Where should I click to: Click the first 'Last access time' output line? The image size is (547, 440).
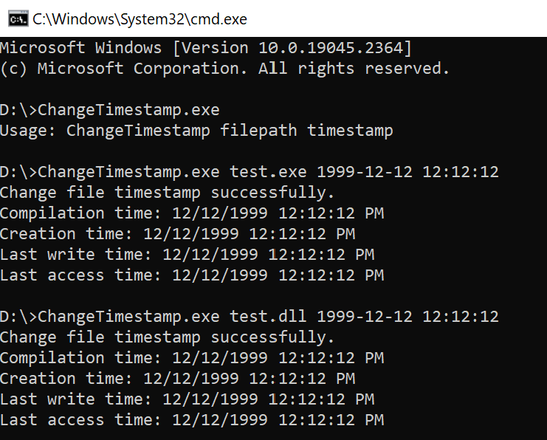(x=192, y=275)
